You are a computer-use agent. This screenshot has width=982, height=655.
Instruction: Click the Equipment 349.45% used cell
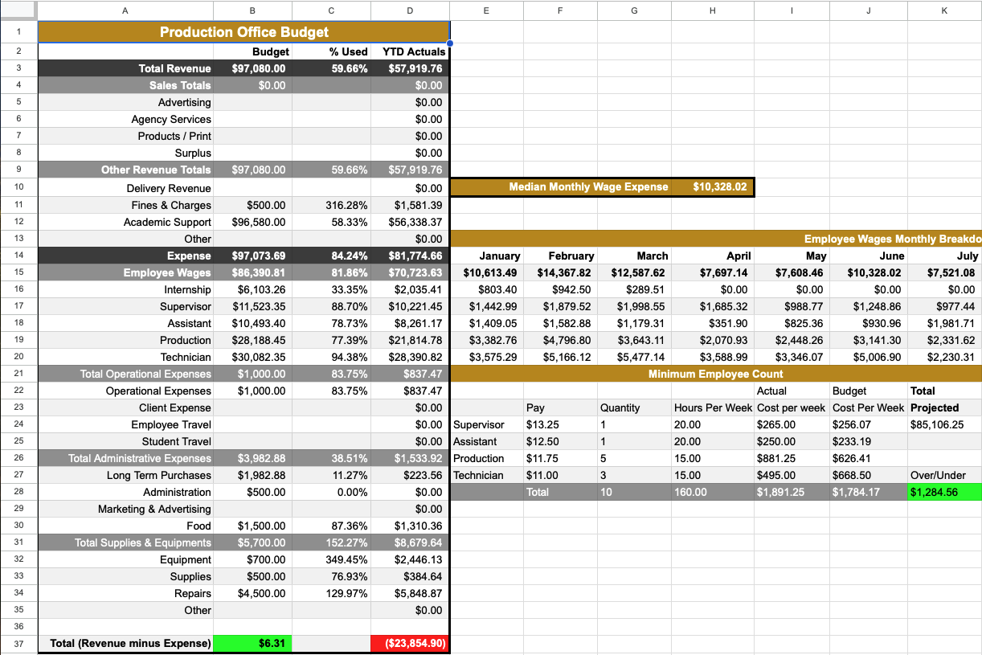pyautogui.click(x=331, y=559)
